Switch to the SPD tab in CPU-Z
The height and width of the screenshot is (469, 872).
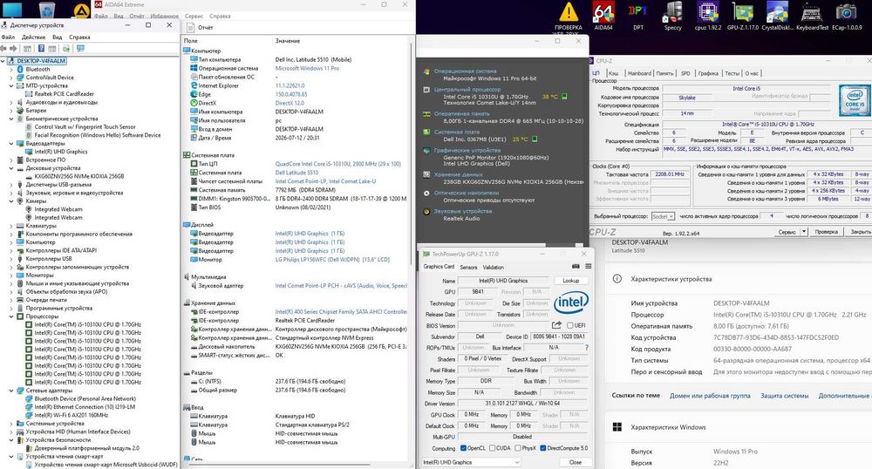tap(685, 73)
